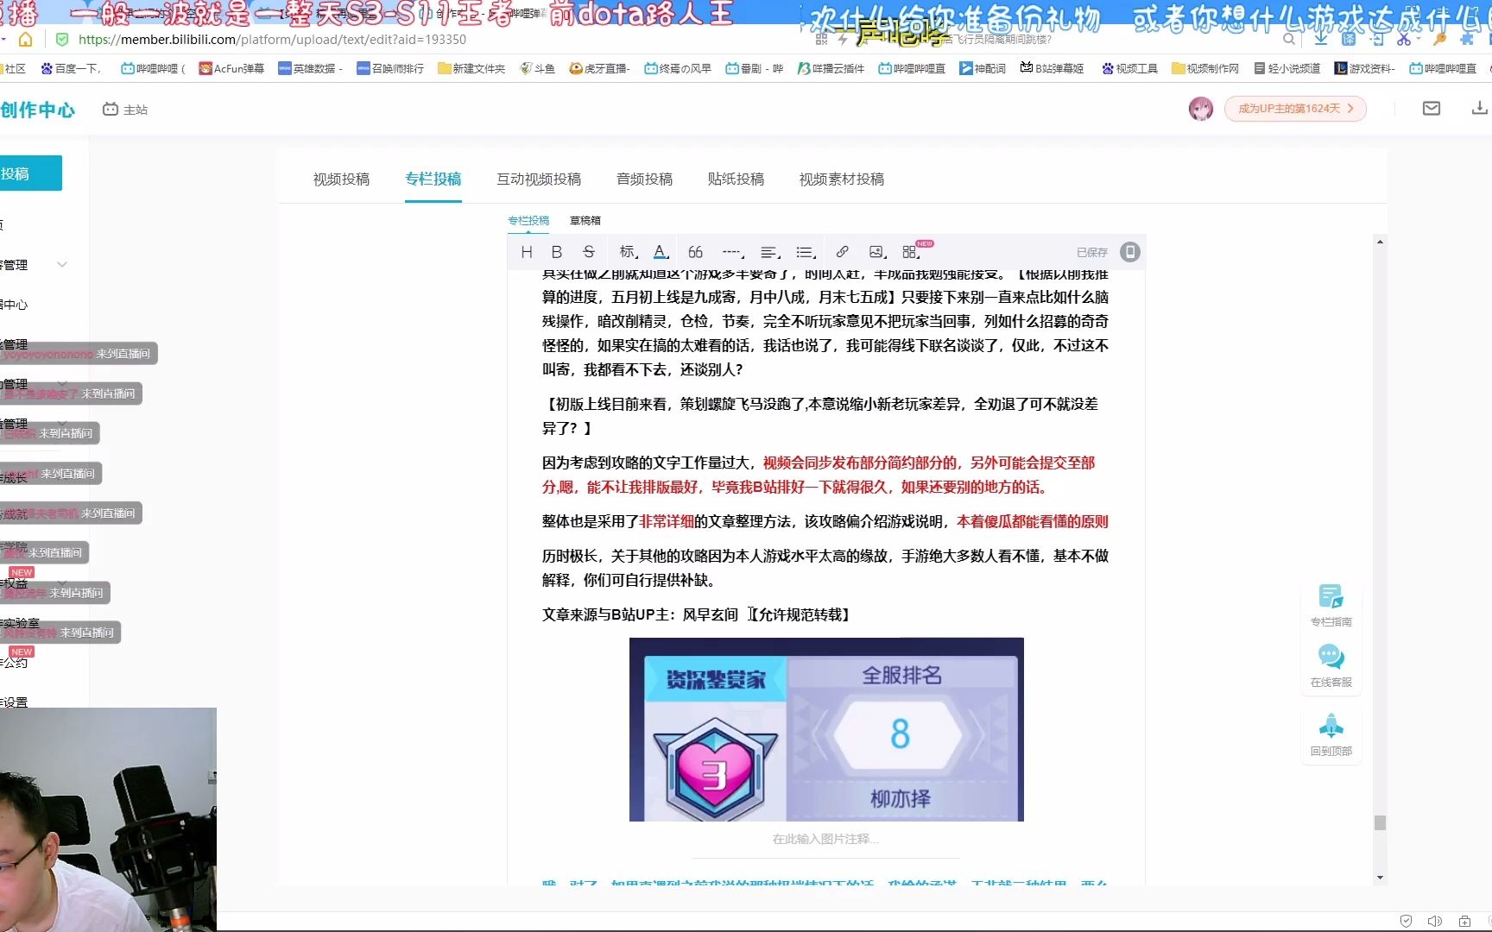Click the editor scroll up arrow

click(1380, 242)
